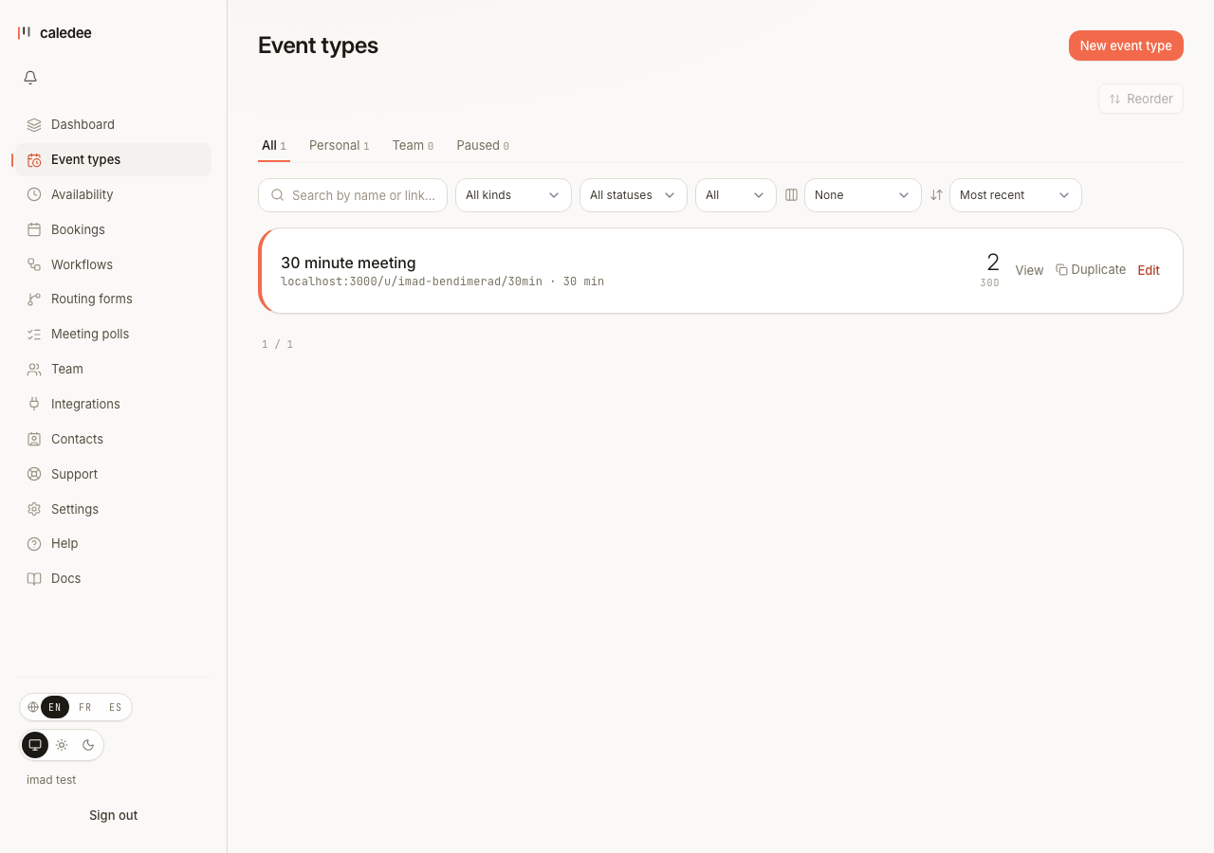Image resolution: width=1214 pixels, height=853 pixels.
Task: Click the Routing forms branch icon
Action: [34, 299]
